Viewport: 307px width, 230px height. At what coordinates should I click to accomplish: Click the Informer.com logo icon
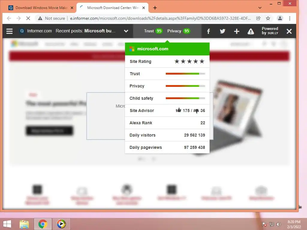pyautogui.click(x=22, y=31)
